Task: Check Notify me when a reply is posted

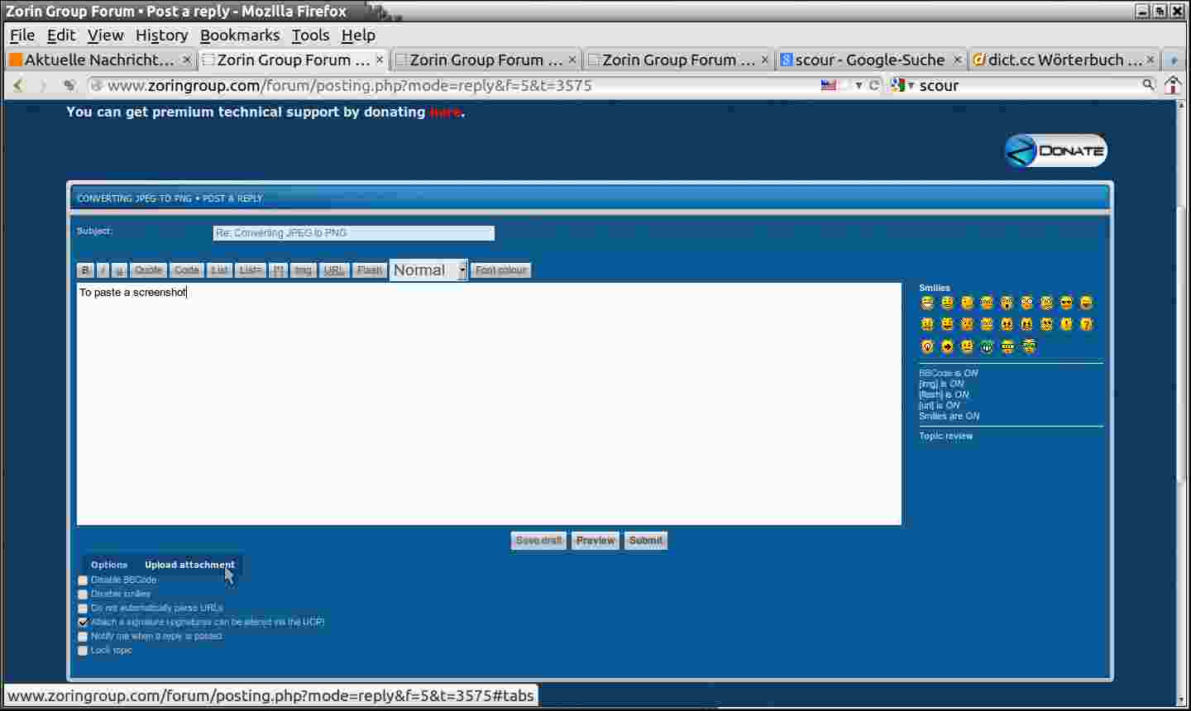Action: click(83, 637)
